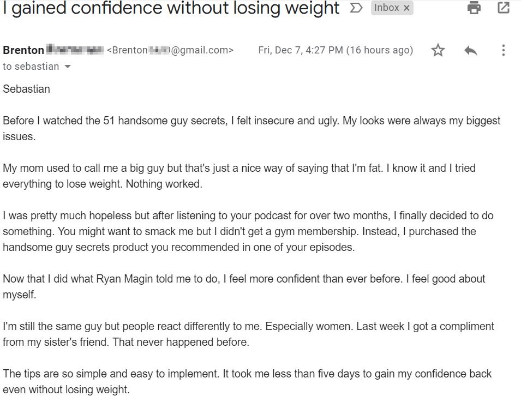This screenshot has height=396, width=521.
Task: Click the paragraph starting 'Before I watched'
Action: [251, 128]
